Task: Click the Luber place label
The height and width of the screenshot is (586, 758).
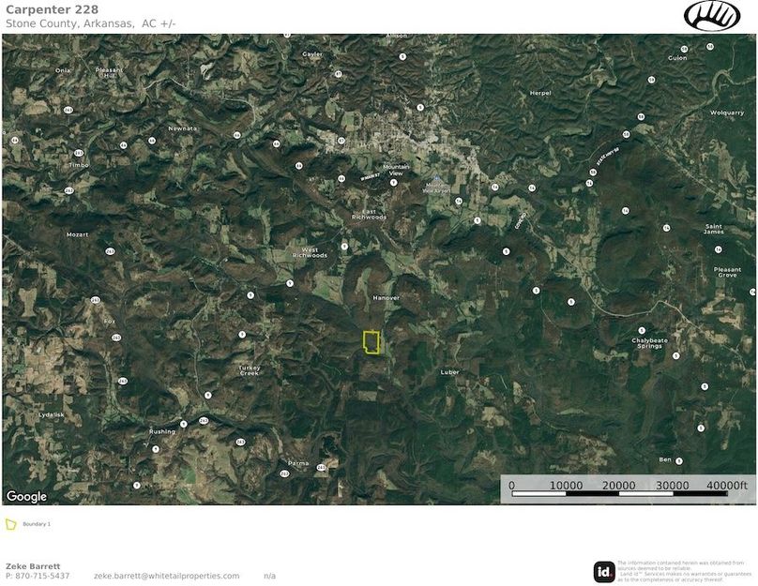Action: [449, 372]
